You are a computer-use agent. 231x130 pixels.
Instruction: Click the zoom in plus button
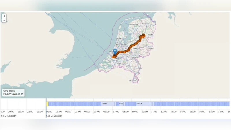(4, 16)
